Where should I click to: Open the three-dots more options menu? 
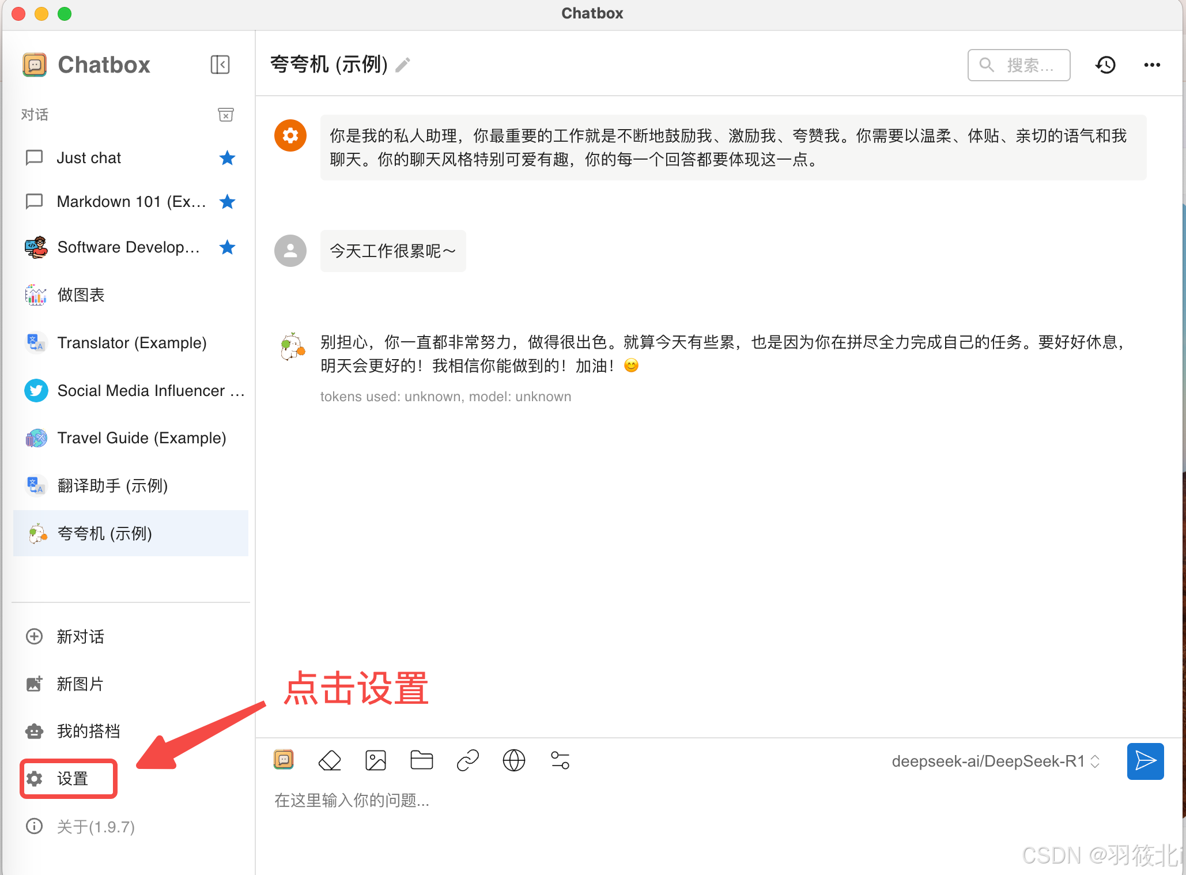(1152, 65)
